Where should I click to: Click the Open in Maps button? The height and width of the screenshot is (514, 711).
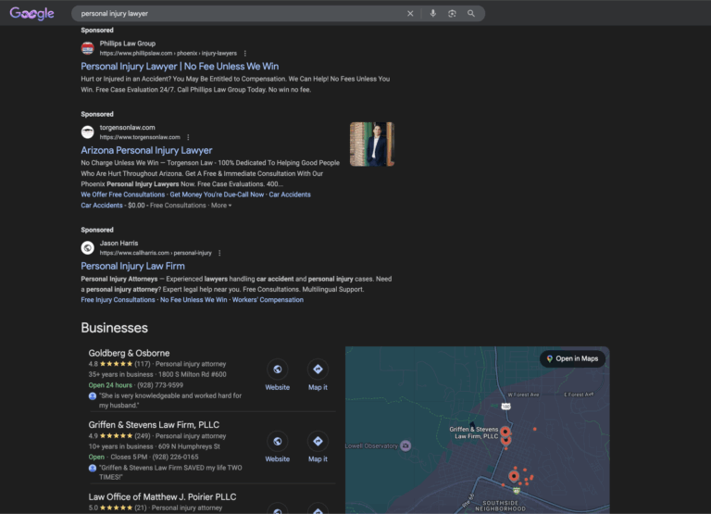pyautogui.click(x=572, y=358)
